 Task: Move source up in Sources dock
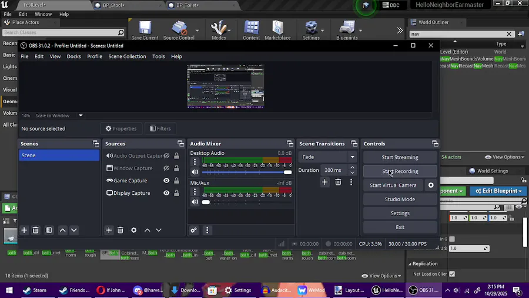(x=148, y=231)
